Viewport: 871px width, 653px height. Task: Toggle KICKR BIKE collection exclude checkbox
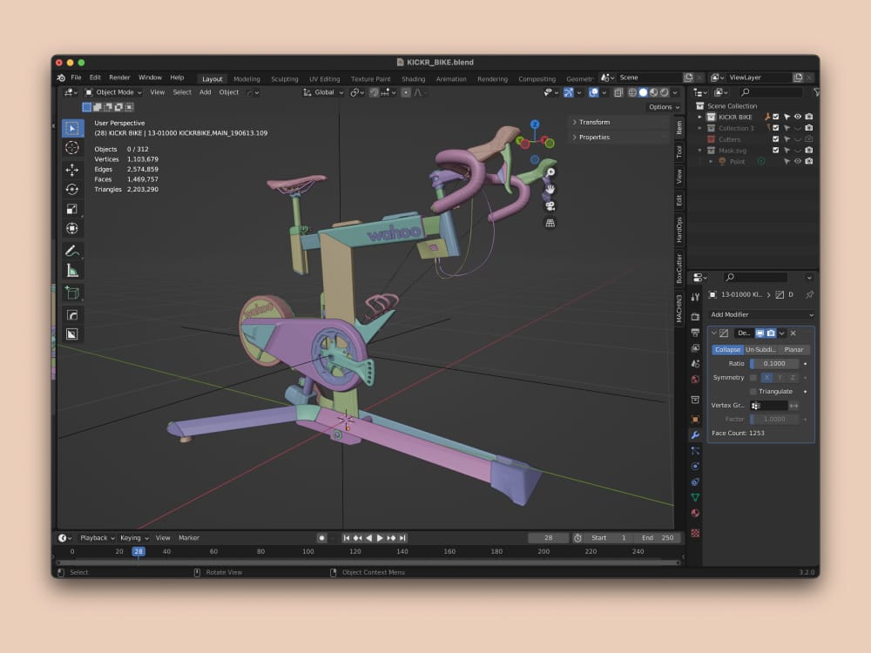(776, 118)
